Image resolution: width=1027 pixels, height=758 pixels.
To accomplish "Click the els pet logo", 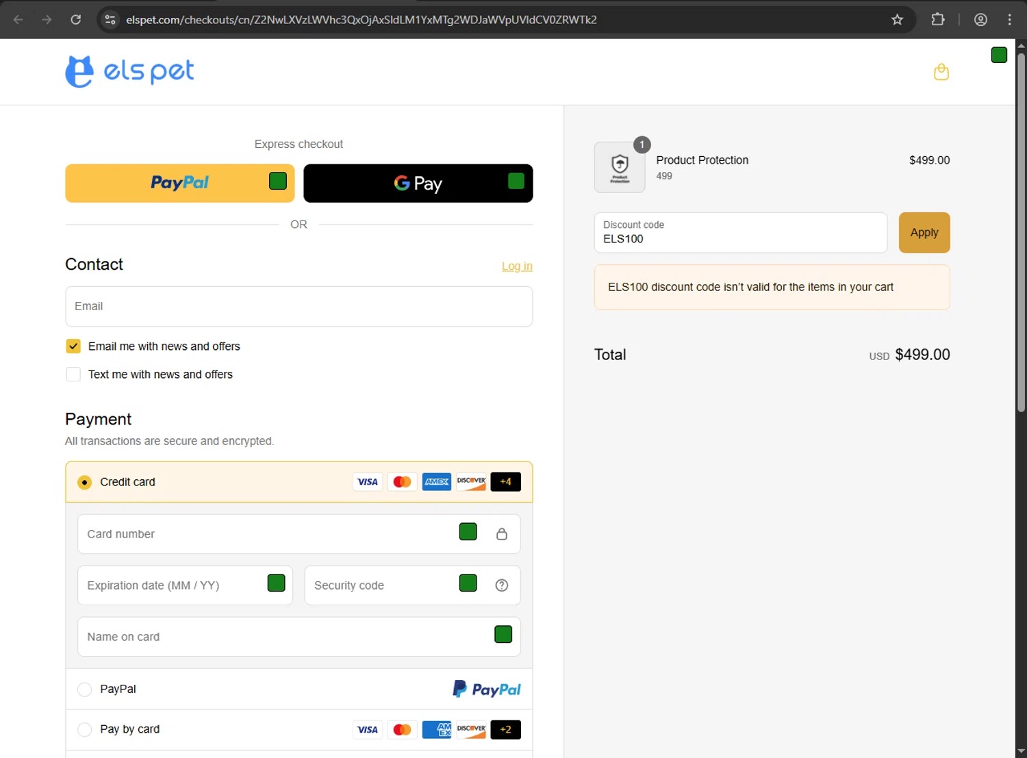I will pos(129,71).
